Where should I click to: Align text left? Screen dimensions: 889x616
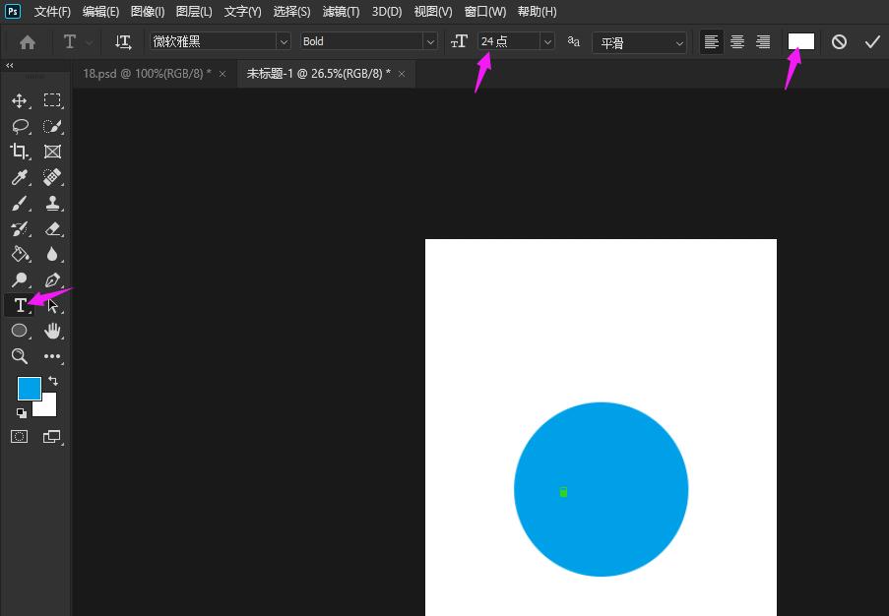[711, 42]
